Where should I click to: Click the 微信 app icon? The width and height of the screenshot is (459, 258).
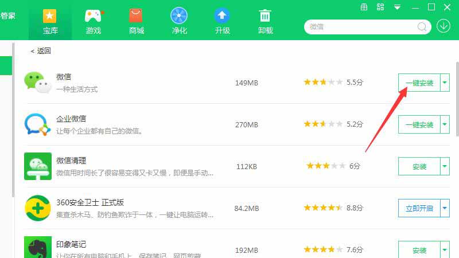pyautogui.click(x=38, y=83)
